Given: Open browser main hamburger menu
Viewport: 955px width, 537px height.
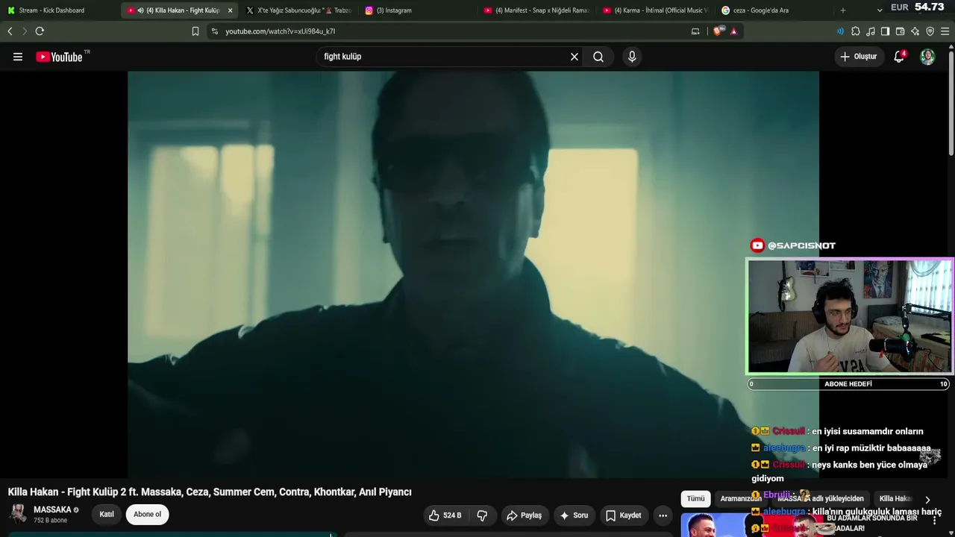Looking at the screenshot, I should coord(945,31).
